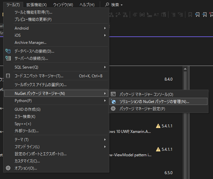The width and height of the screenshot is (213, 179).
Task: Expand the iOS submenu
Action: click(x=105, y=35)
